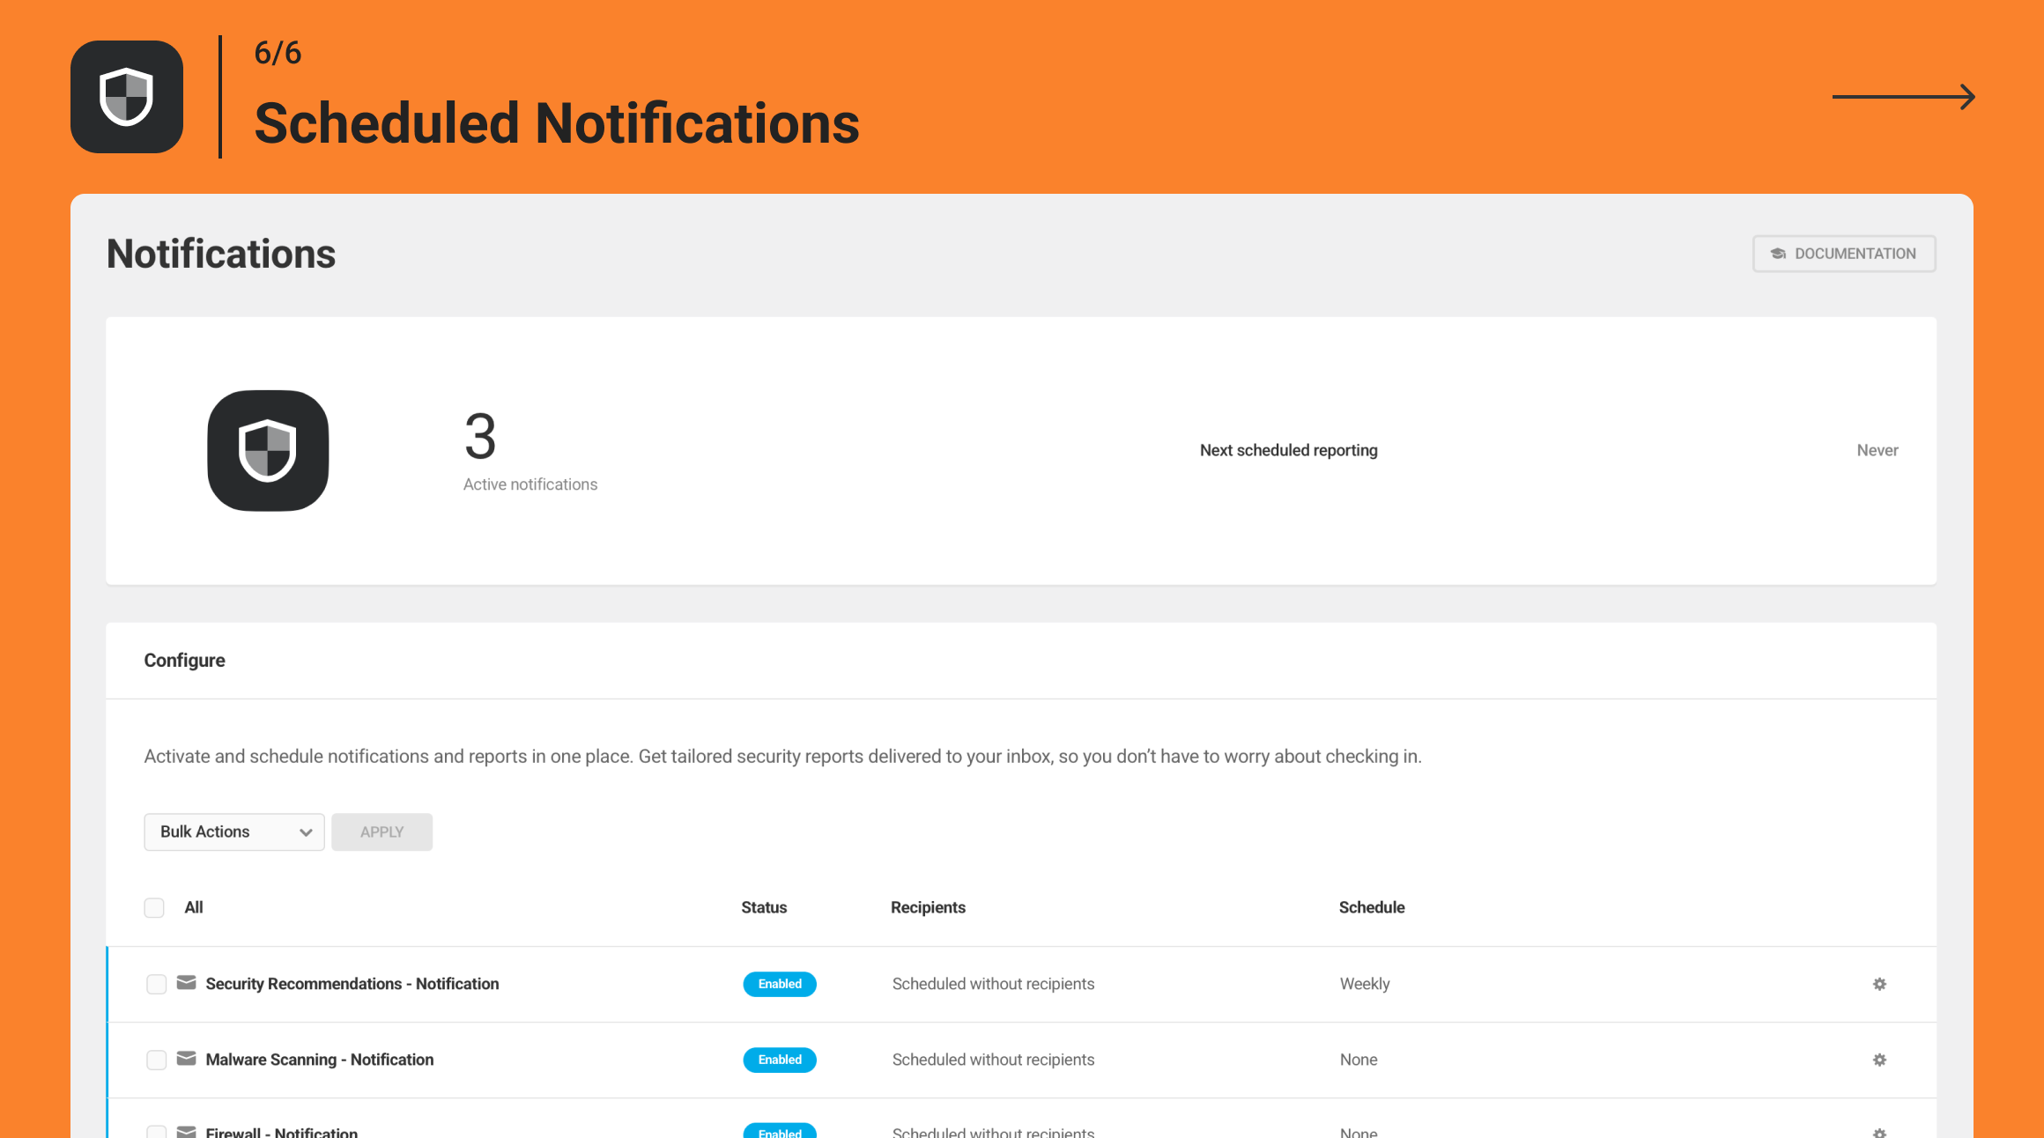Click the arrow icon at top right

point(1903,96)
